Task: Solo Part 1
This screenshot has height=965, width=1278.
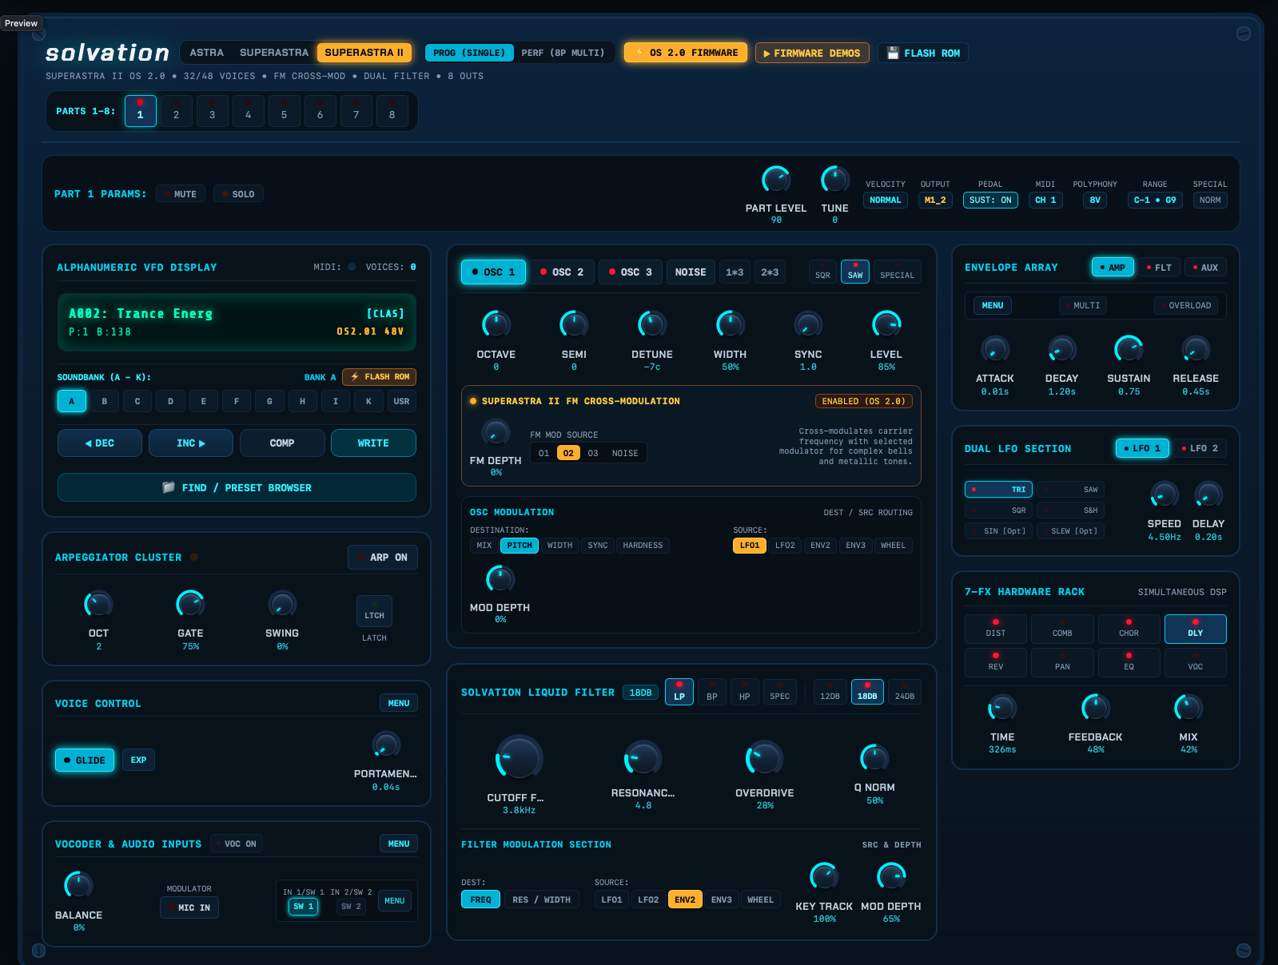Action: pyautogui.click(x=238, y=194)
